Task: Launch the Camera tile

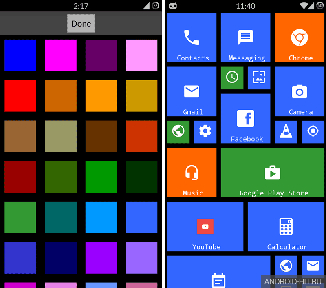Action: tap(300, 91)
